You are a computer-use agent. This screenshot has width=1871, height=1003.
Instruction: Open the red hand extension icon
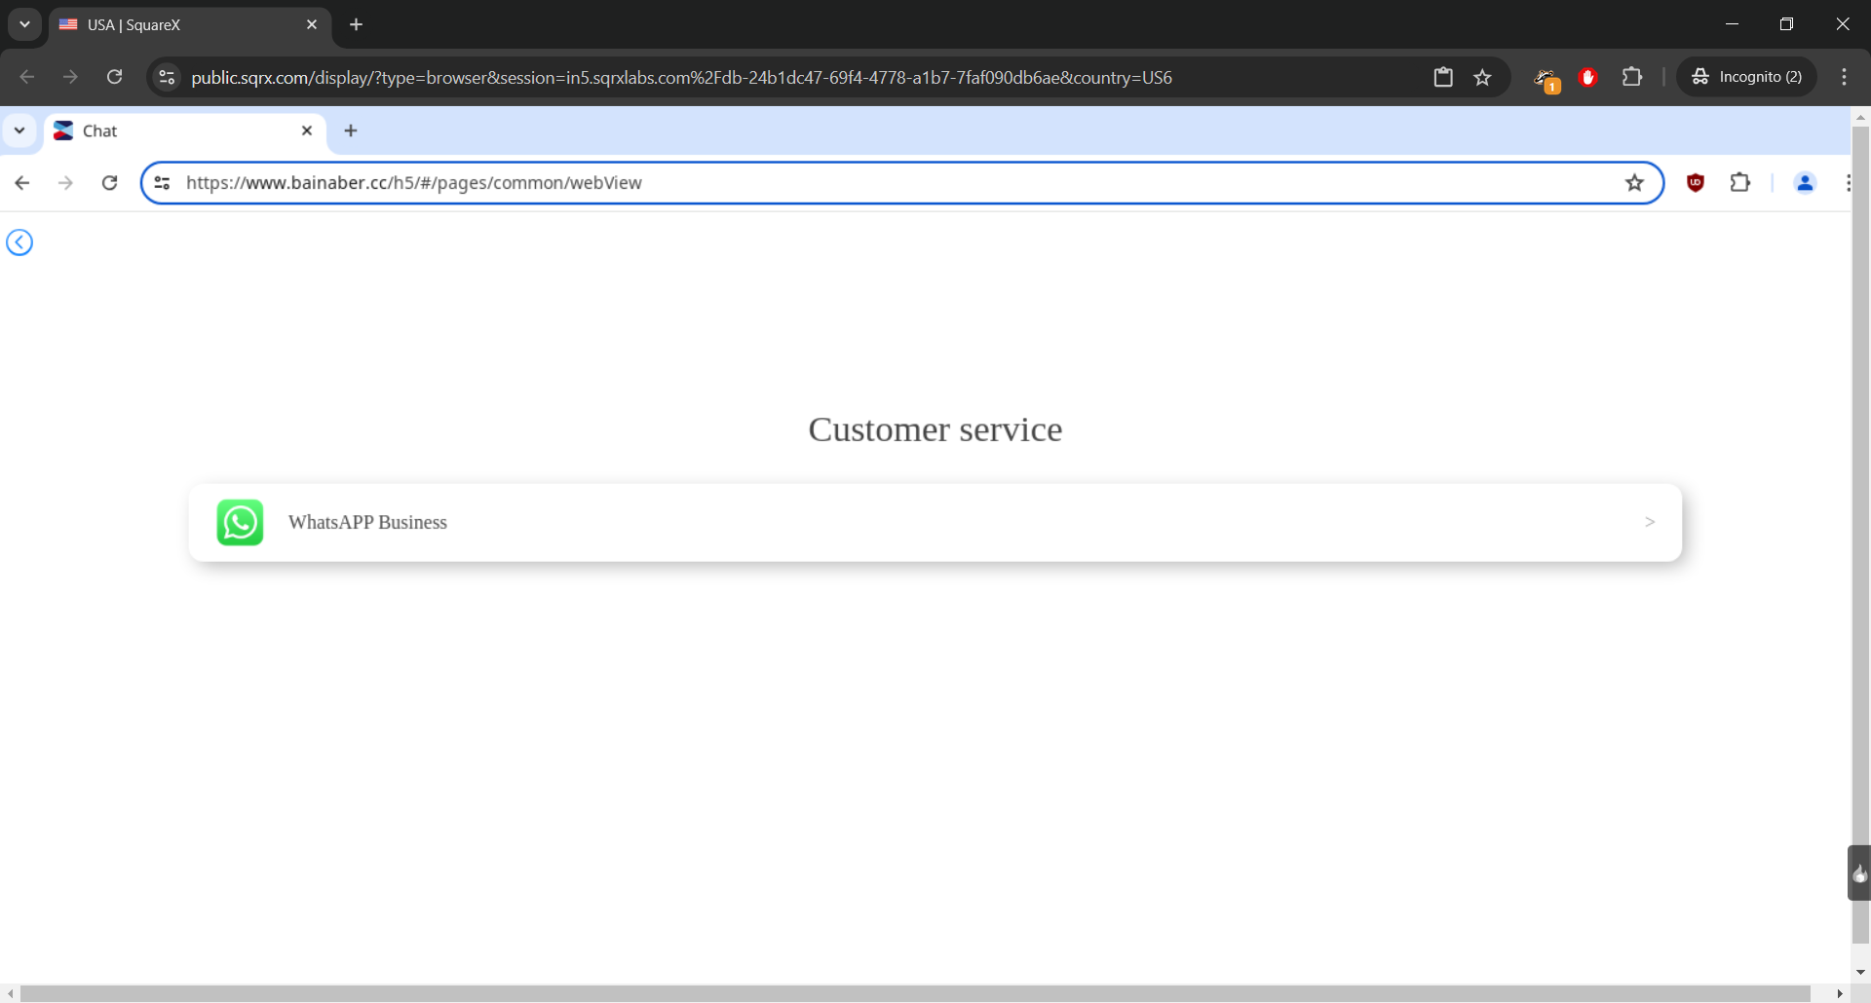coord(1587,77)
